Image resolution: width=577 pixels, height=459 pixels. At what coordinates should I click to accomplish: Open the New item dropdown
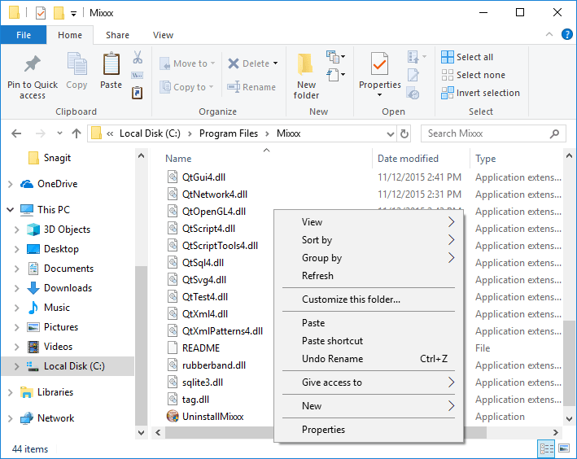(x=335, y=57)
